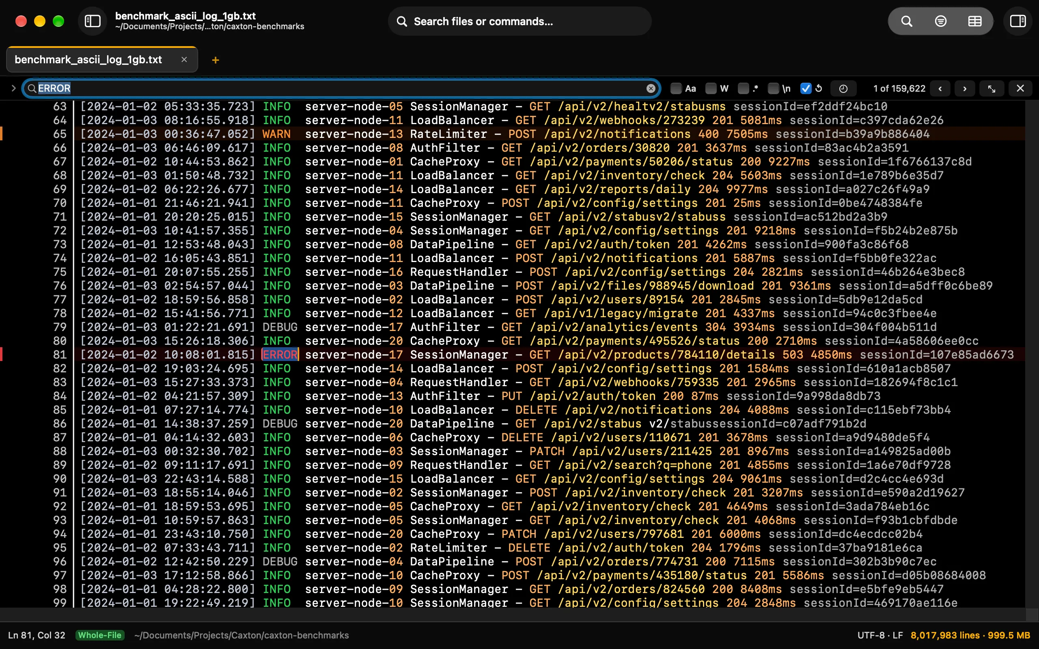Open the table view icon

(974, 21)
